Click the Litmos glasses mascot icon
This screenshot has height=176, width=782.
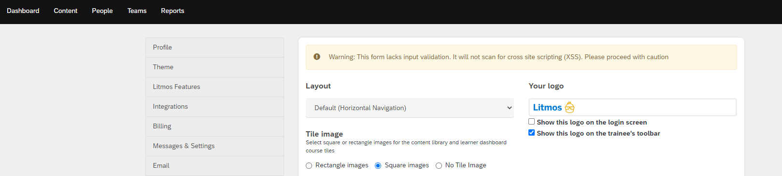(570, 107)
